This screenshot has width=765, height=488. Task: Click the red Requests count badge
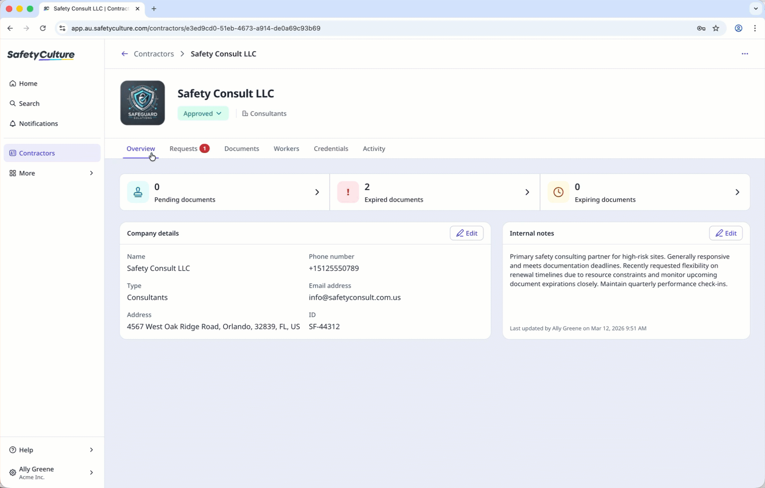coord(205,148)
